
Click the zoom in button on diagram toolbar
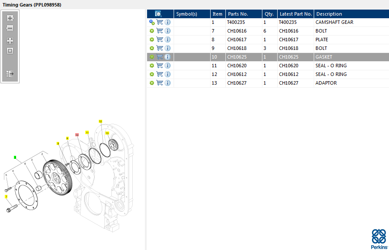(x=10, y=18)
